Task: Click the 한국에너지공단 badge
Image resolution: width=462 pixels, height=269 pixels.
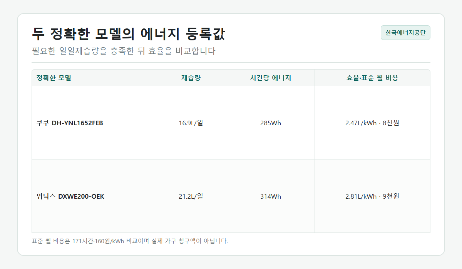Action: (405, 33)
